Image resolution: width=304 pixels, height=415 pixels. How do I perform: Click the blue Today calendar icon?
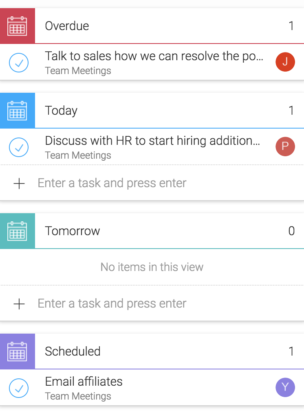coord(18,110)
